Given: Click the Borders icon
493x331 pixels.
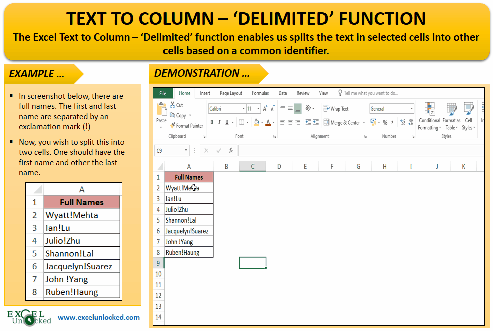Looking at the screenshot, I should tap(241, 122).
